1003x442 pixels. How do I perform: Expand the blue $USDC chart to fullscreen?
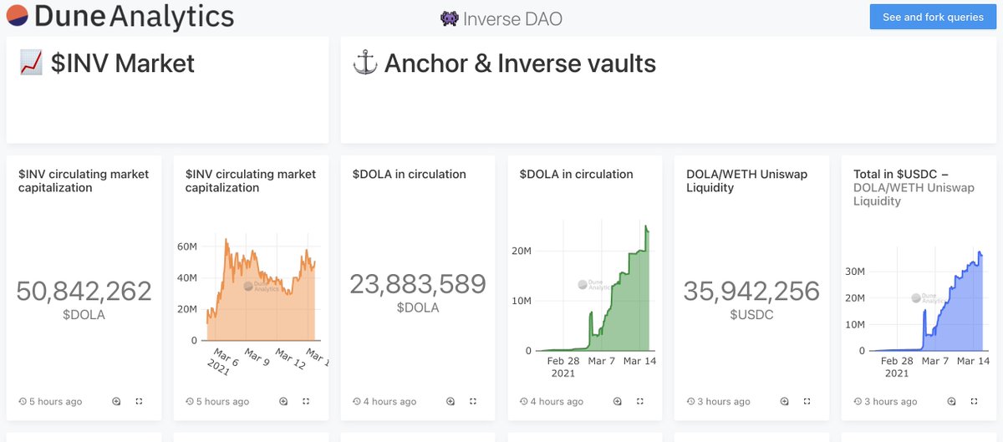click(x=975, y=402)
